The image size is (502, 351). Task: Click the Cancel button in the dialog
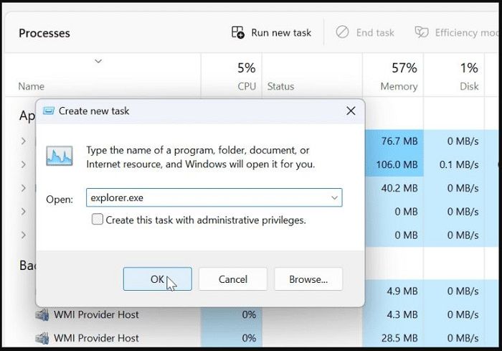[232, 279]
